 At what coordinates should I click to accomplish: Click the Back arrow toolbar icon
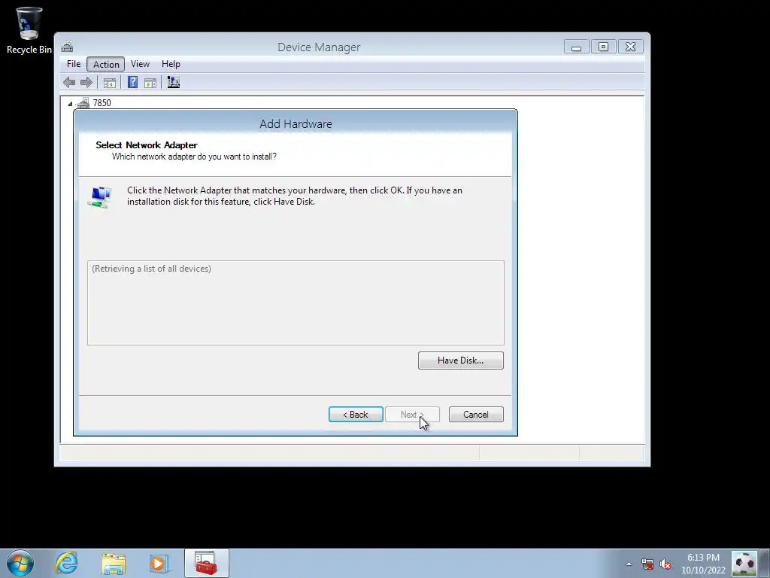(69, 83)
